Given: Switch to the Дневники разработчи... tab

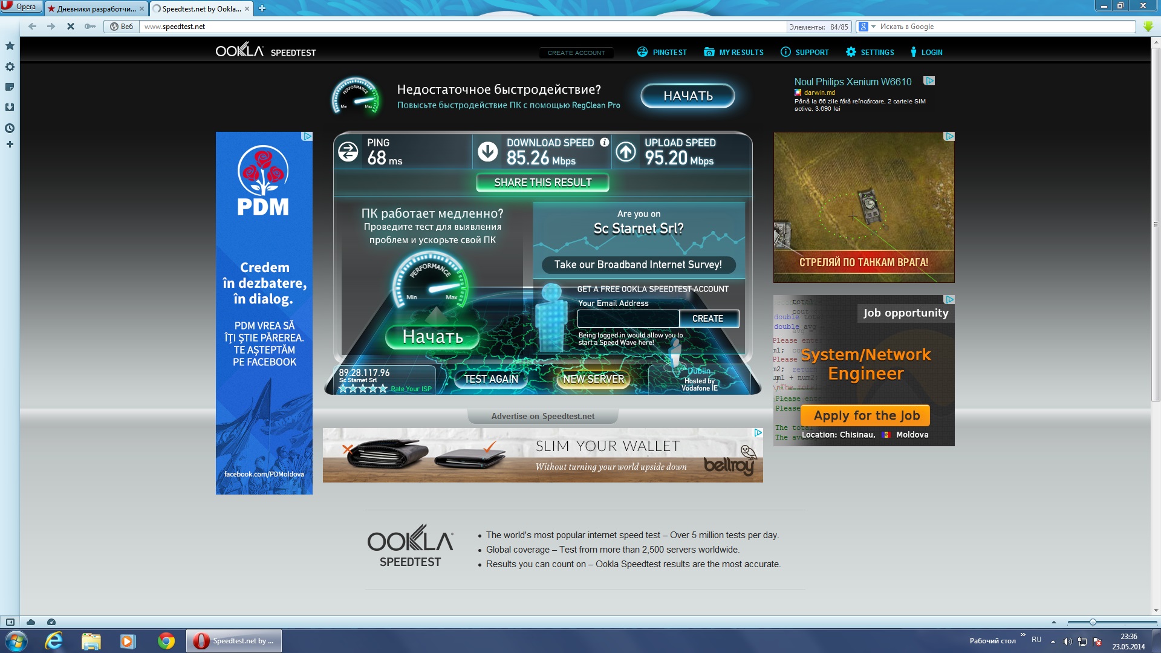Looking at the screenshot, I should 96,8.
